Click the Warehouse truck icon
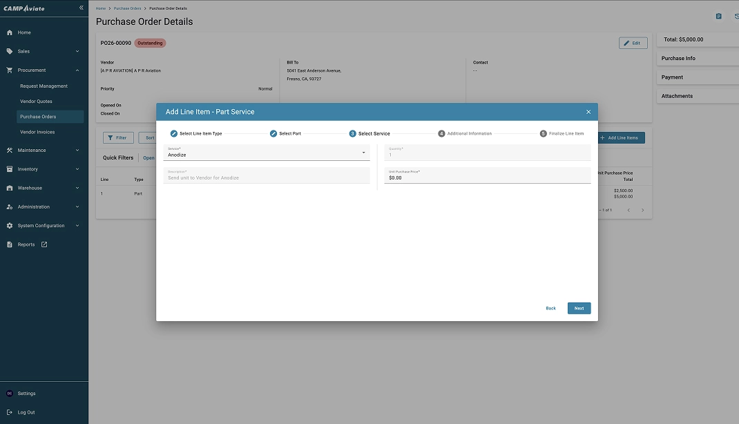This screenshot has height=424, width=739. point(10,188)
